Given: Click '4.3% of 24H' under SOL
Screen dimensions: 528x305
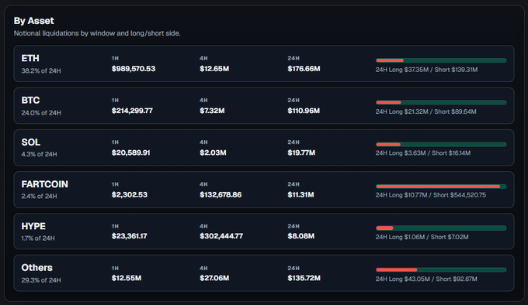Looking at the screenshot, I should [39, 154].
